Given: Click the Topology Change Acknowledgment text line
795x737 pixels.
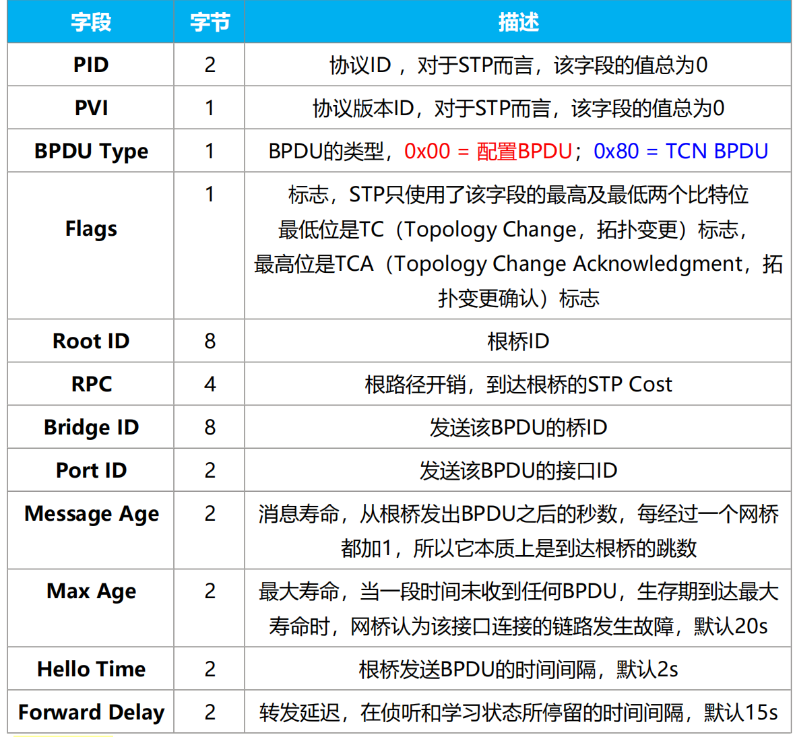Looking at the screenshot, I should pyautogui.click(x=518, y=264).
